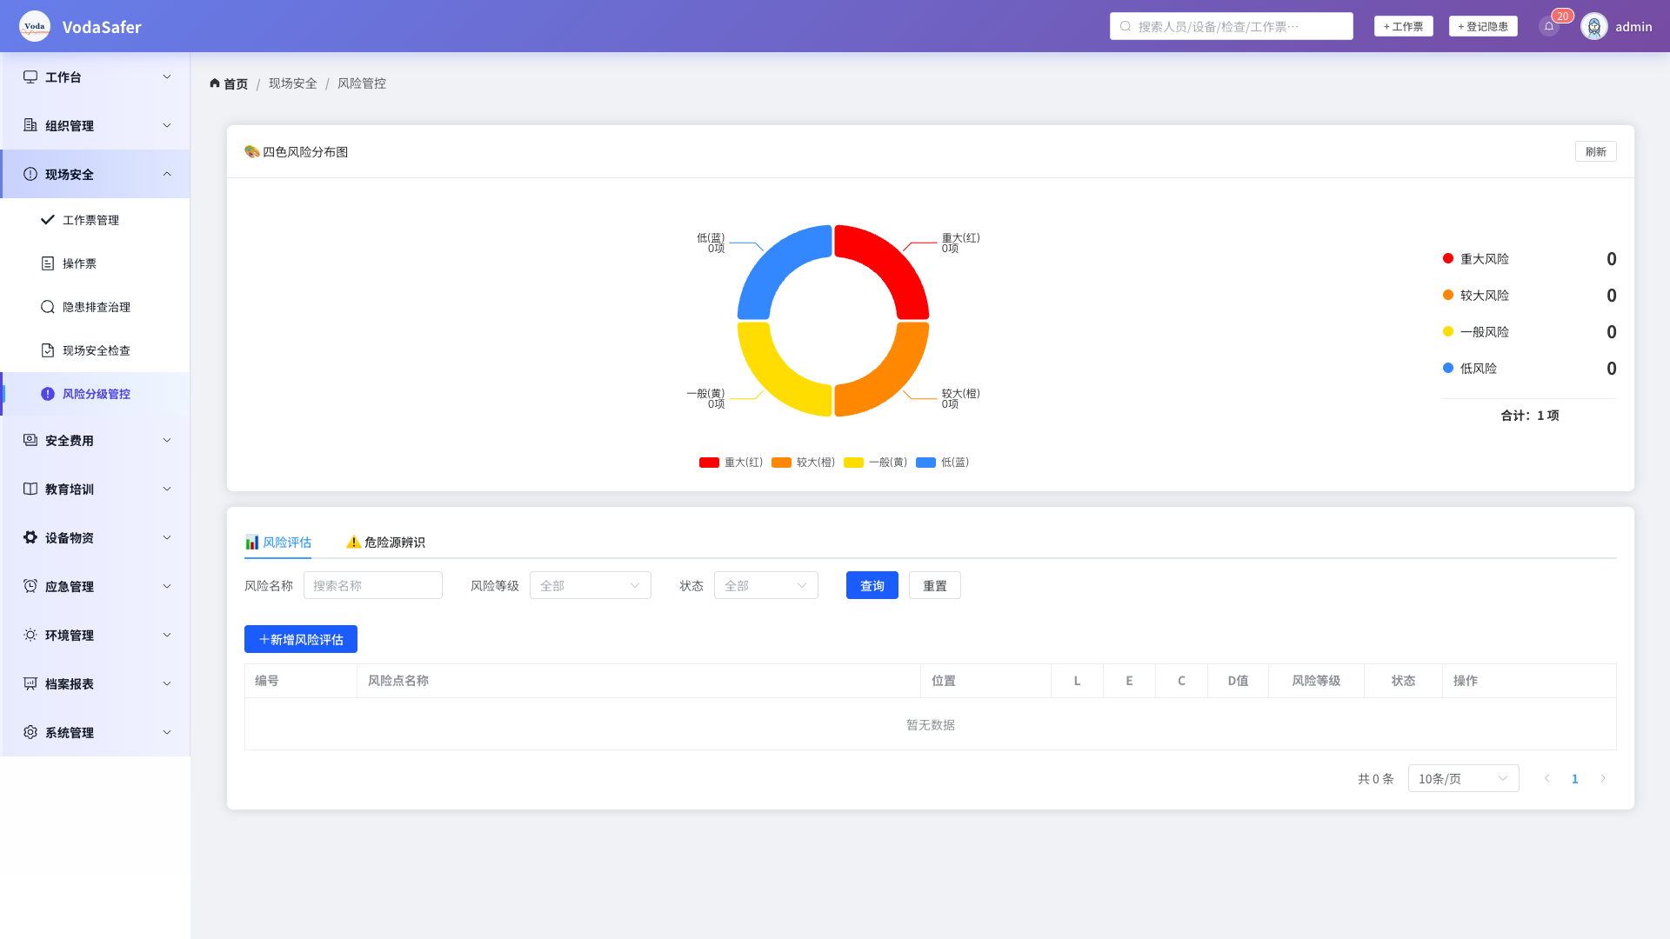Click the 隐患排查治理 magnifier icon
Viewport: 1670px width, 939px height.
pos(48,307)
